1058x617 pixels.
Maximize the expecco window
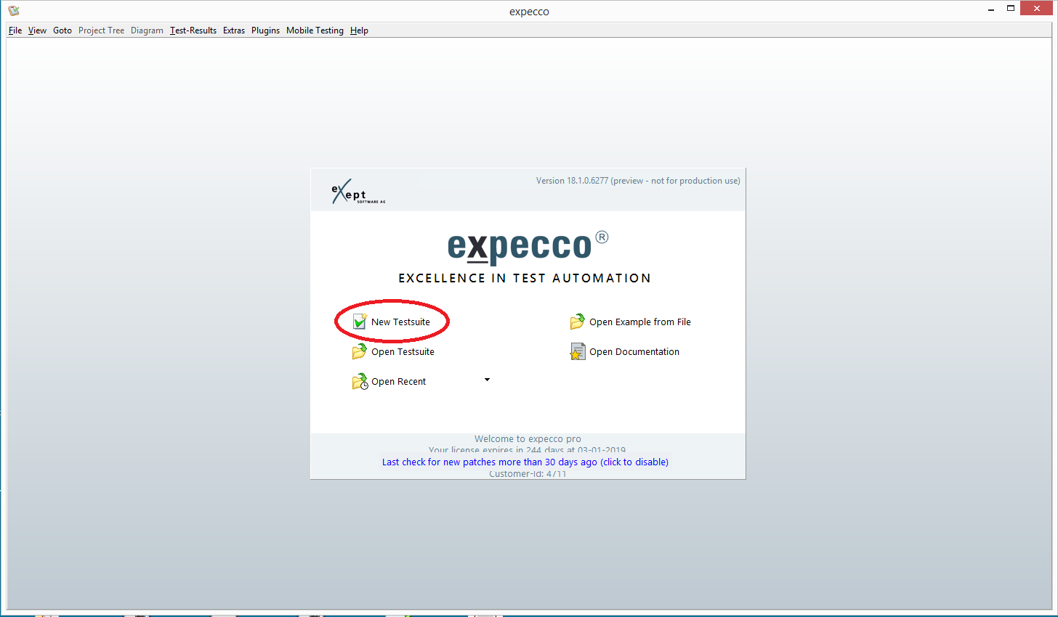coord(1010,9)
